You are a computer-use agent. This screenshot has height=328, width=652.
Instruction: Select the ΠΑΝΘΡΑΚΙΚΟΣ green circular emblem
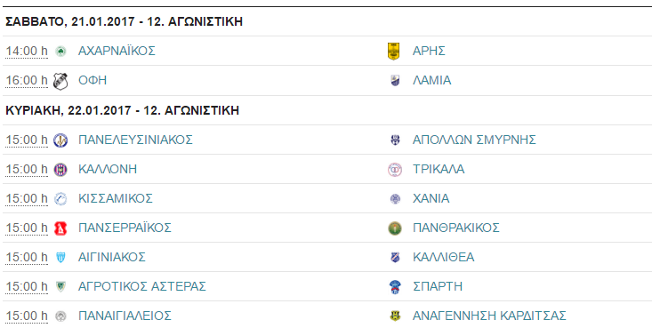(395, 228)
